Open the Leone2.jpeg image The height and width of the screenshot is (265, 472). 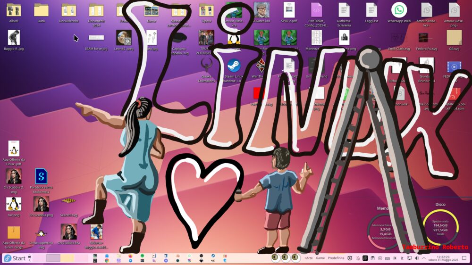pyautogui.click(x=124, y=40)
